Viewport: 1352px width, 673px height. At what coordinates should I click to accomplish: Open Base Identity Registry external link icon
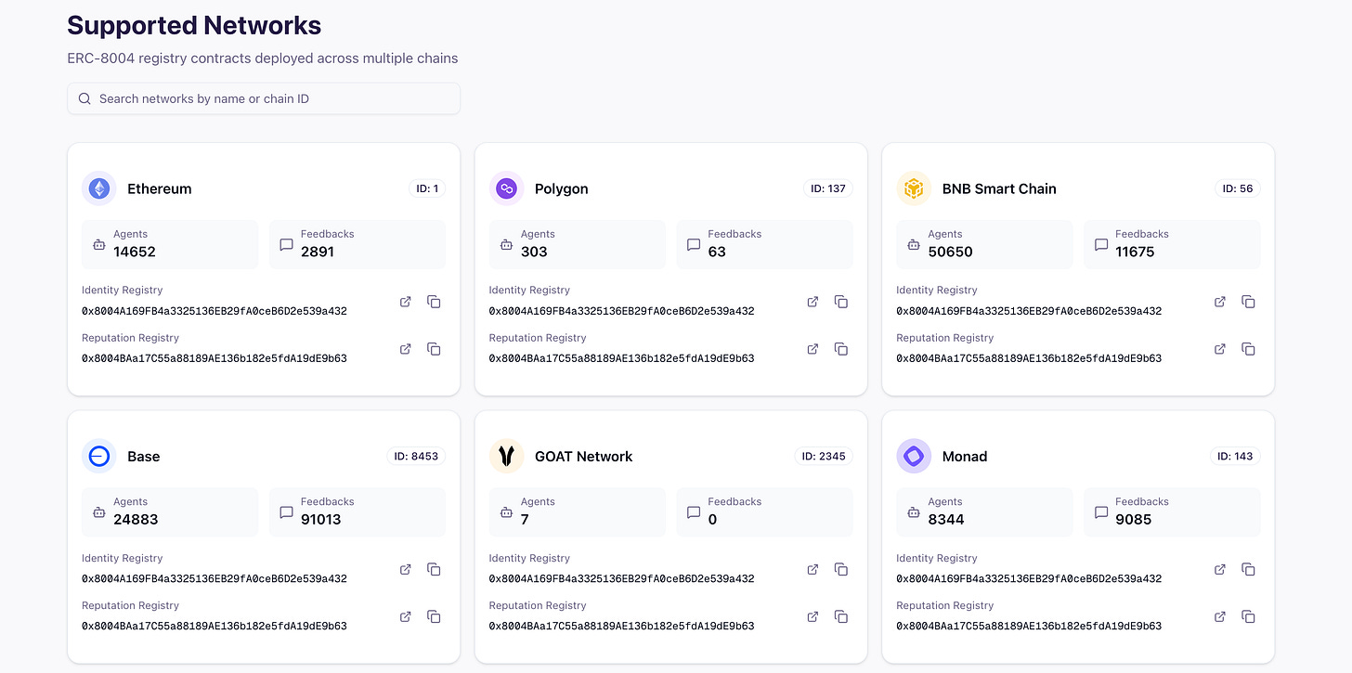(406, 569)
